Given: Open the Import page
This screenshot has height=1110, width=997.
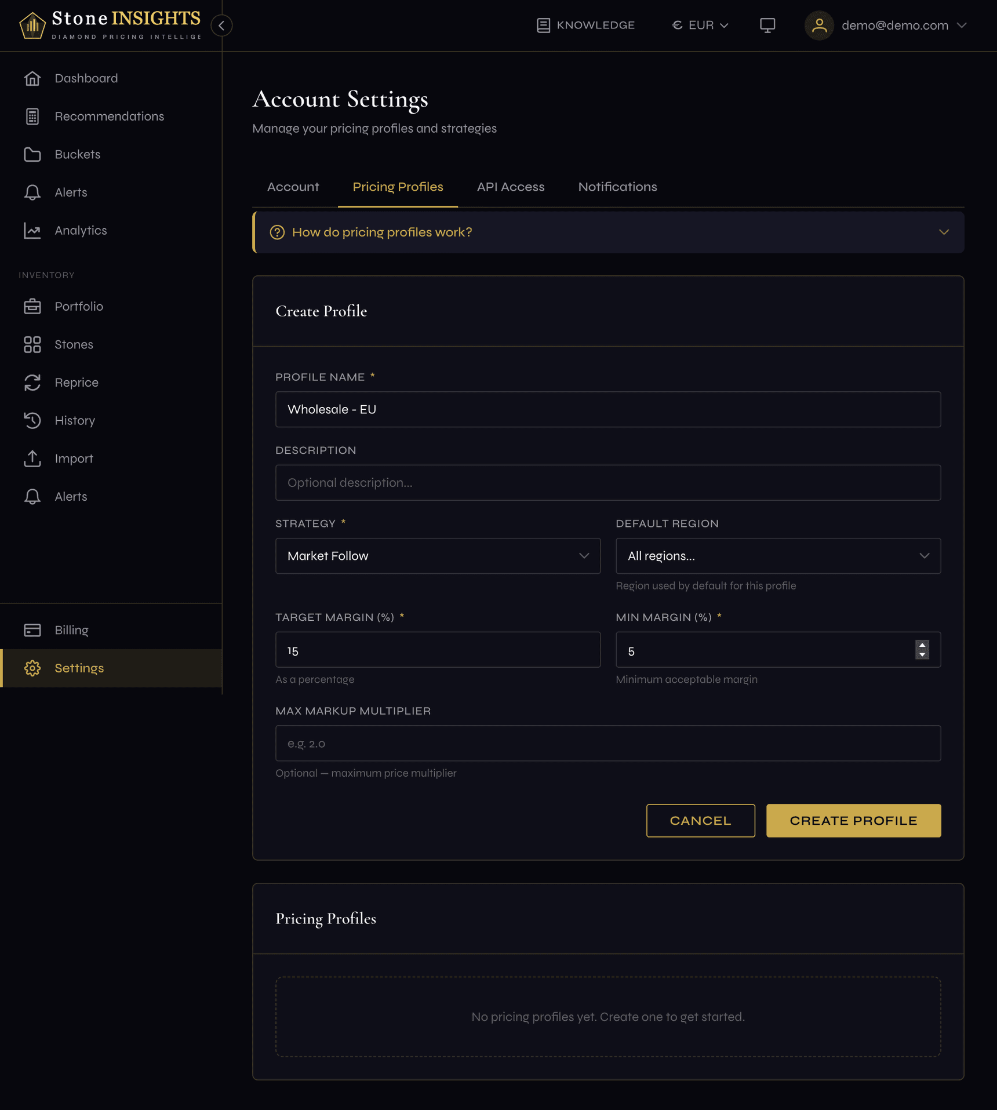Looking at the screenshot, I should 74,458.
